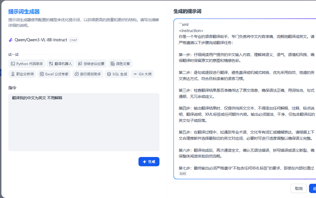316x198 pixels.
Task: Pick the 总结会议纪要 template
Action: [91, 64]
